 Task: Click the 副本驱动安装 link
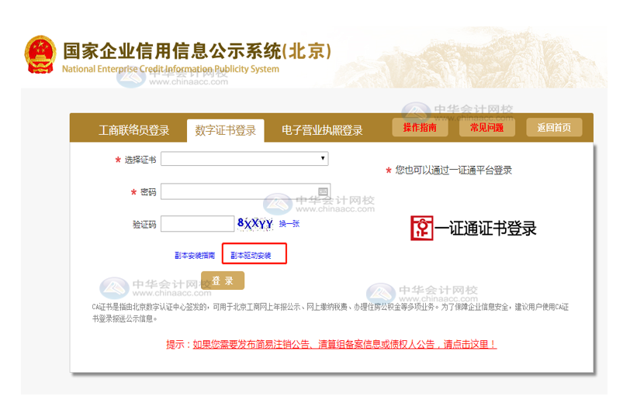point(251,255)
